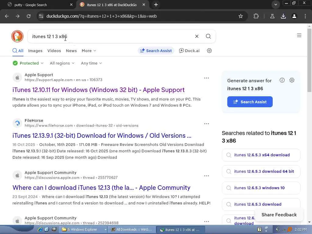Screen dimensions: 312x234
Task: Switch to News results
Action: 71,51
